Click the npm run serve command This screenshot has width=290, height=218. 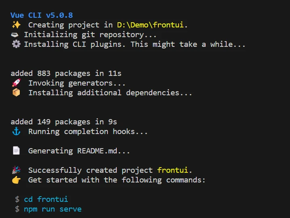pyautogui.click(x=53, y=209)
